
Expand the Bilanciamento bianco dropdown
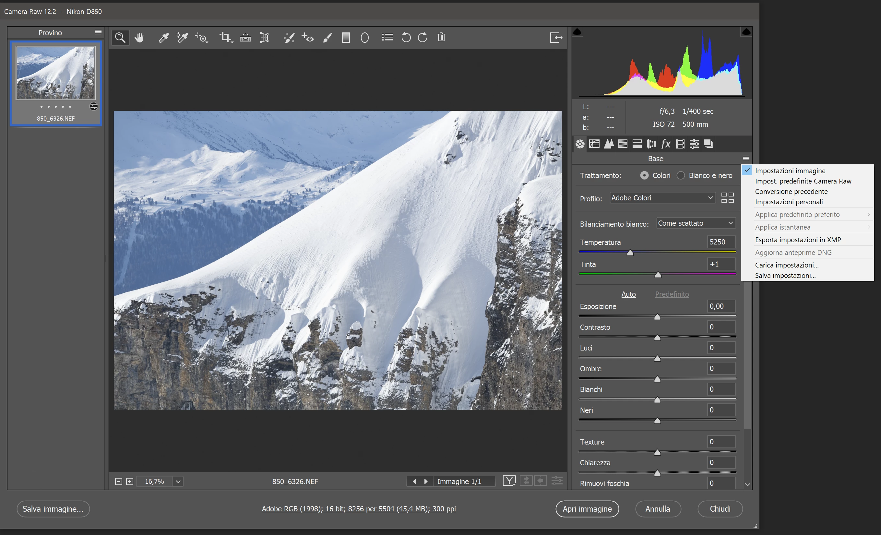(696, 223)
